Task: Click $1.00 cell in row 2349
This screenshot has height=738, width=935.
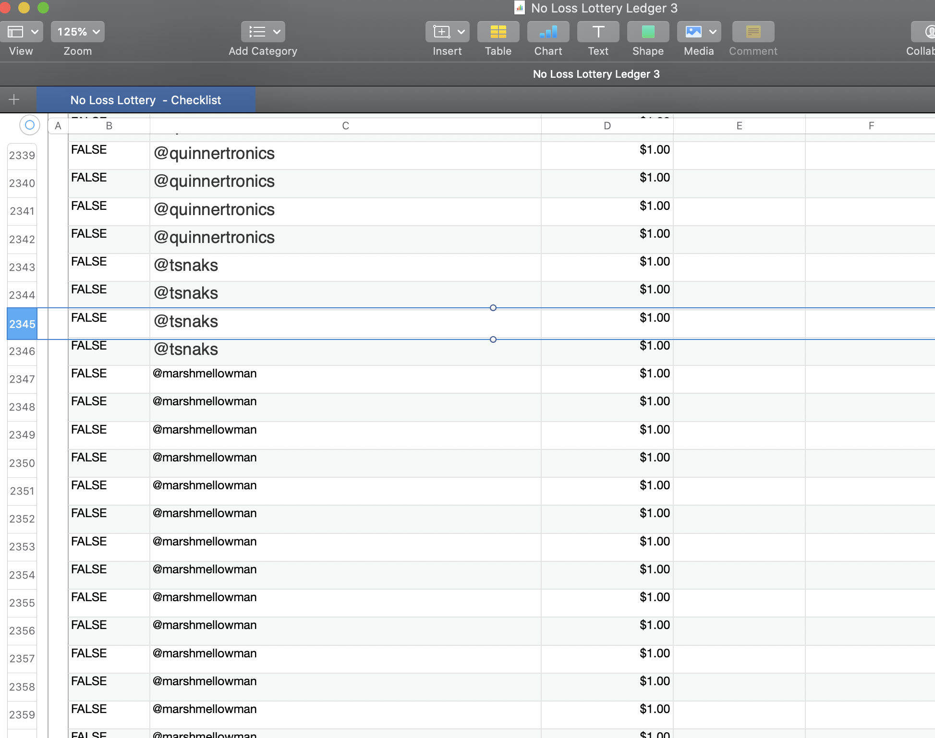Action: 607,436
